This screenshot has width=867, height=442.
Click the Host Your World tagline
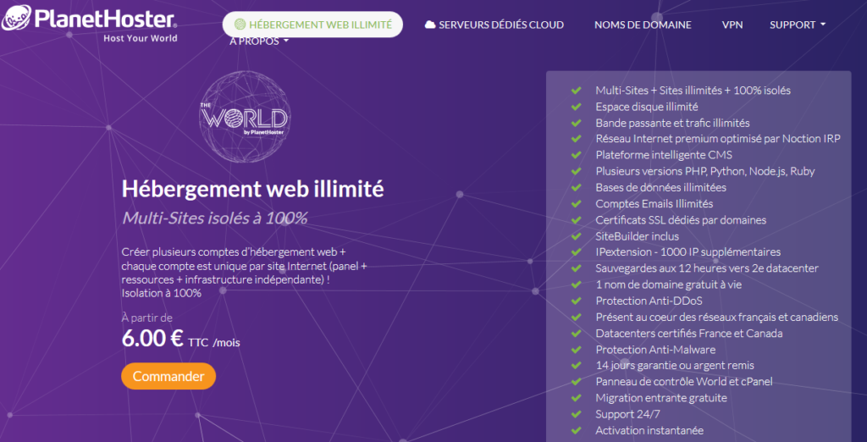point(141,38)
